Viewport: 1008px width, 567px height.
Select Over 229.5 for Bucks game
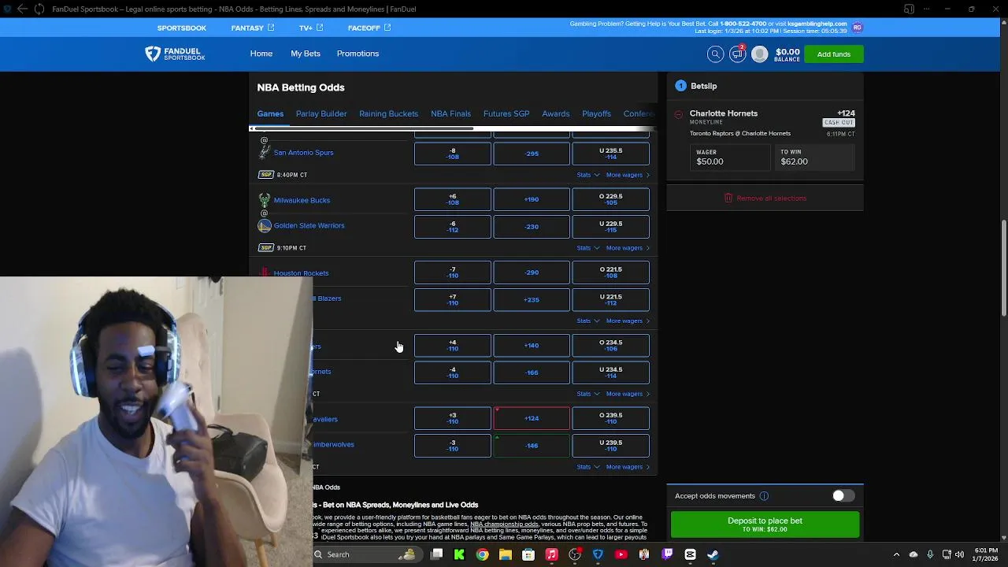(610, 199)
